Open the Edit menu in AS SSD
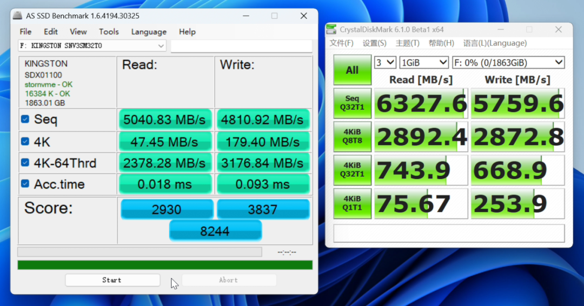The image size is (584, 306). (x=51, y=32)
